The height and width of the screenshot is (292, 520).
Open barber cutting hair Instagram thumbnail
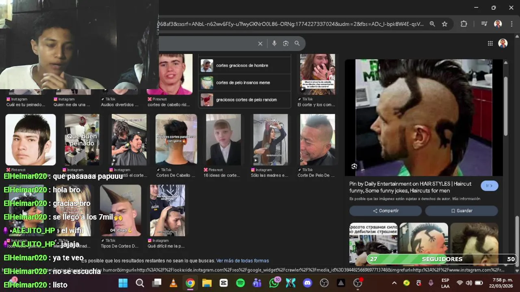coord(129,140)
